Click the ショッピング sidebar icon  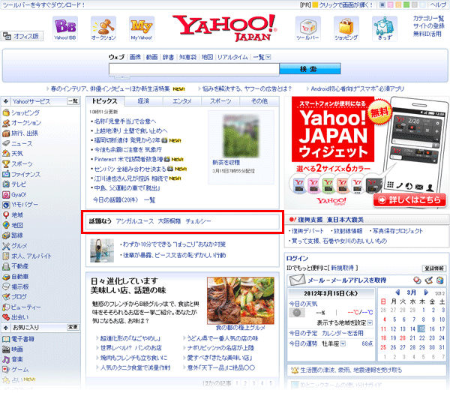[6, 112]
